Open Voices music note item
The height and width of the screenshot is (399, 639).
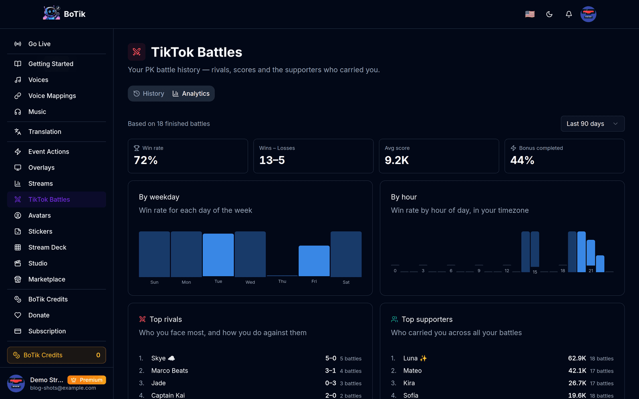coord(57,80)
